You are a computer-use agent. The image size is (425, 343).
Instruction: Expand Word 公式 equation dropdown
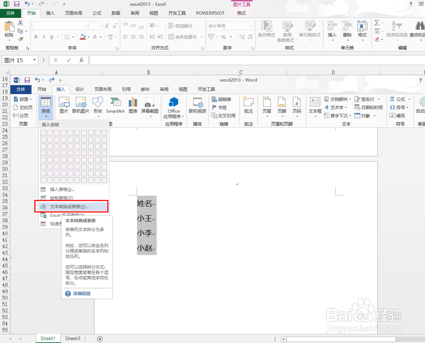[x=410, y=99]
